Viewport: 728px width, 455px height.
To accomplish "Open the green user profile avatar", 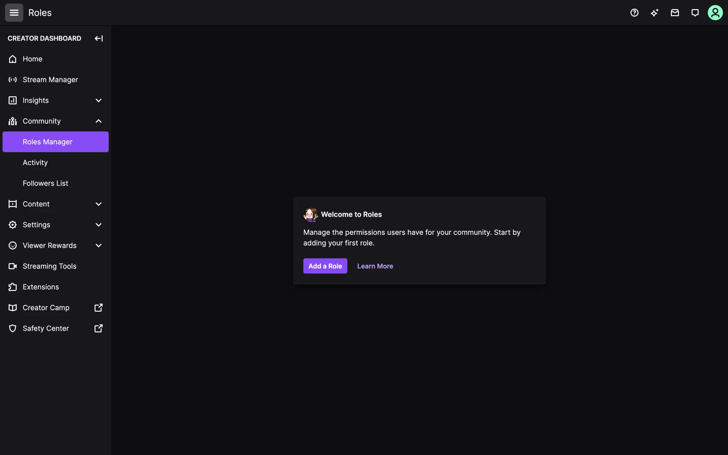I will click(715, 13).
